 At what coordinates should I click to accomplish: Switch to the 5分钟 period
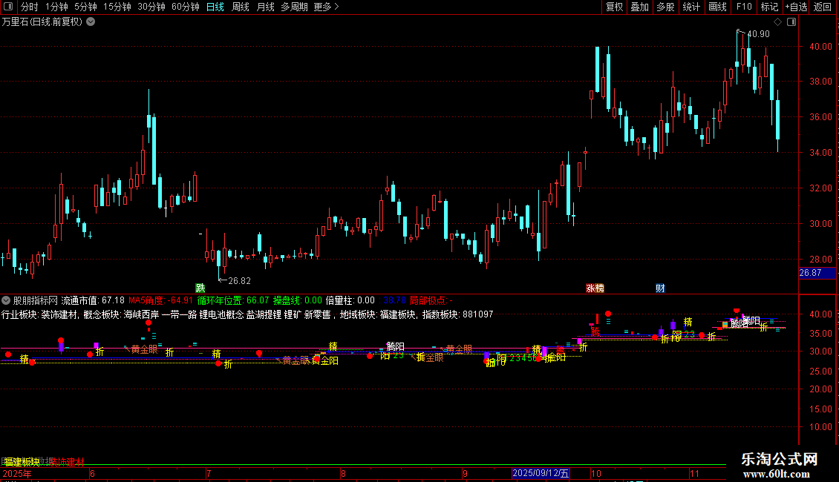coord(85,7)
